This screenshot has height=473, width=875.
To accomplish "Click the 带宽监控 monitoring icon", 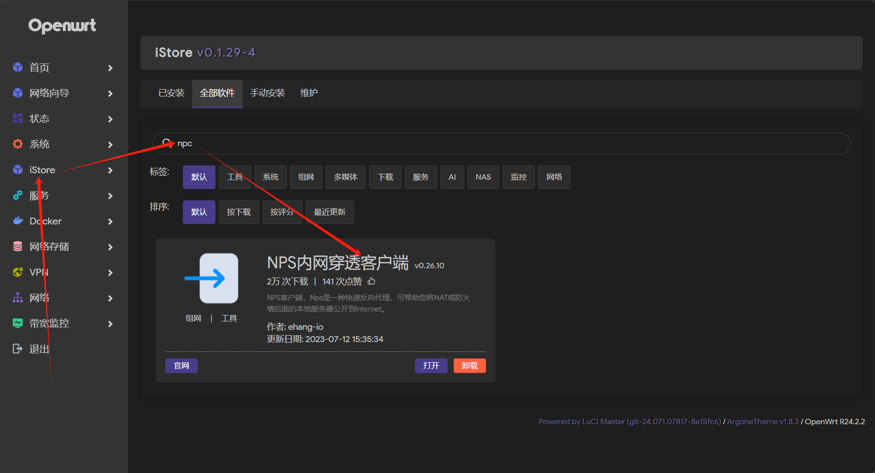I will pos(17,323).
